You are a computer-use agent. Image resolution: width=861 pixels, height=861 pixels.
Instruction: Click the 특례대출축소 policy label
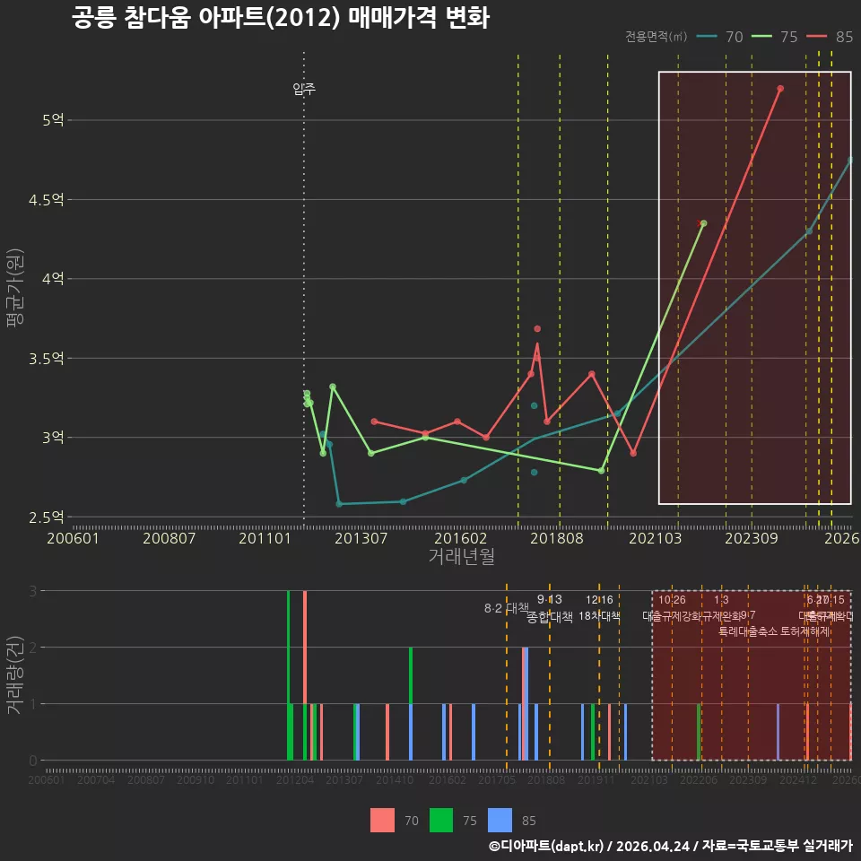click(748, 631)
